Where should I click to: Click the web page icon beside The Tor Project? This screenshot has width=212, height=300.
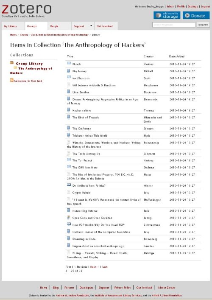click(x=69, y=160)
